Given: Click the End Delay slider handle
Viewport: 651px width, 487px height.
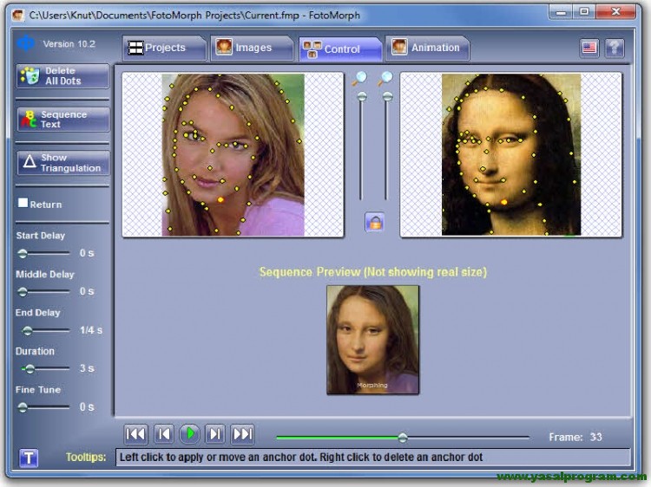Looking at the screenshot, I should pos(27,330).
